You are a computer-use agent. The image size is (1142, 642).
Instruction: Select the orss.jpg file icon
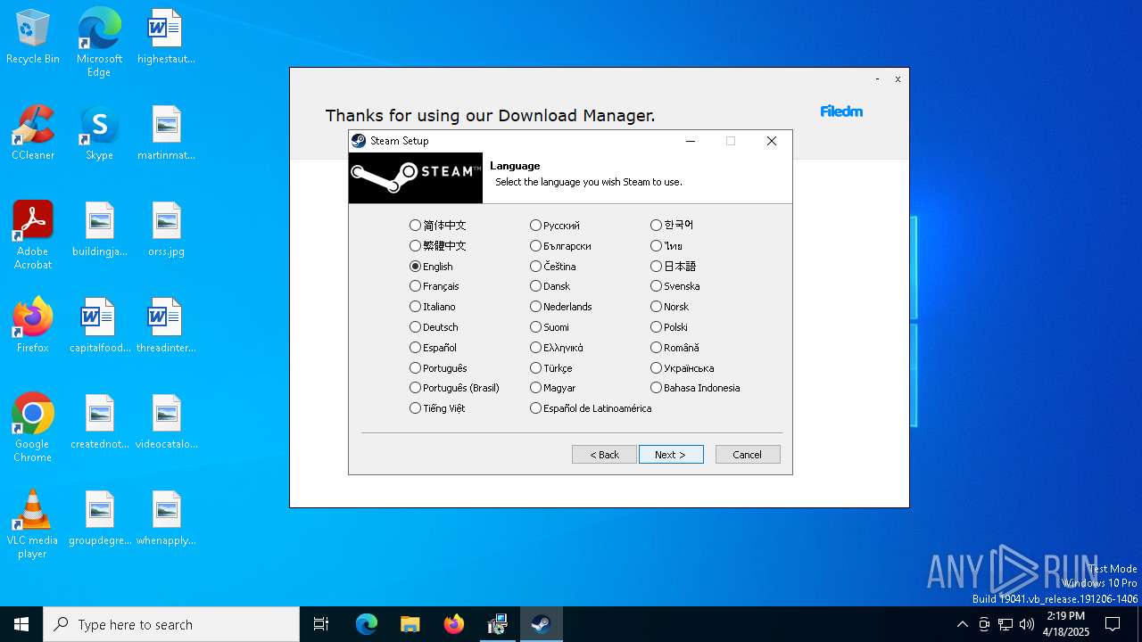[166, 230]
